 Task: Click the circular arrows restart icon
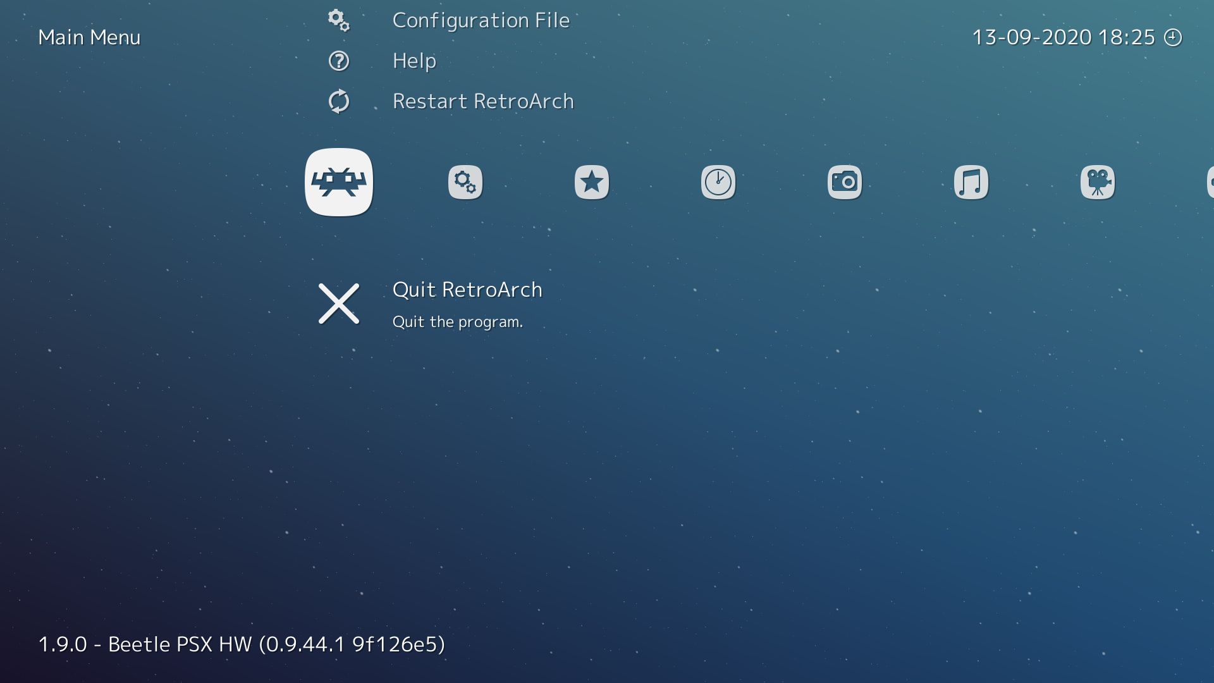[x=339, y=101]
